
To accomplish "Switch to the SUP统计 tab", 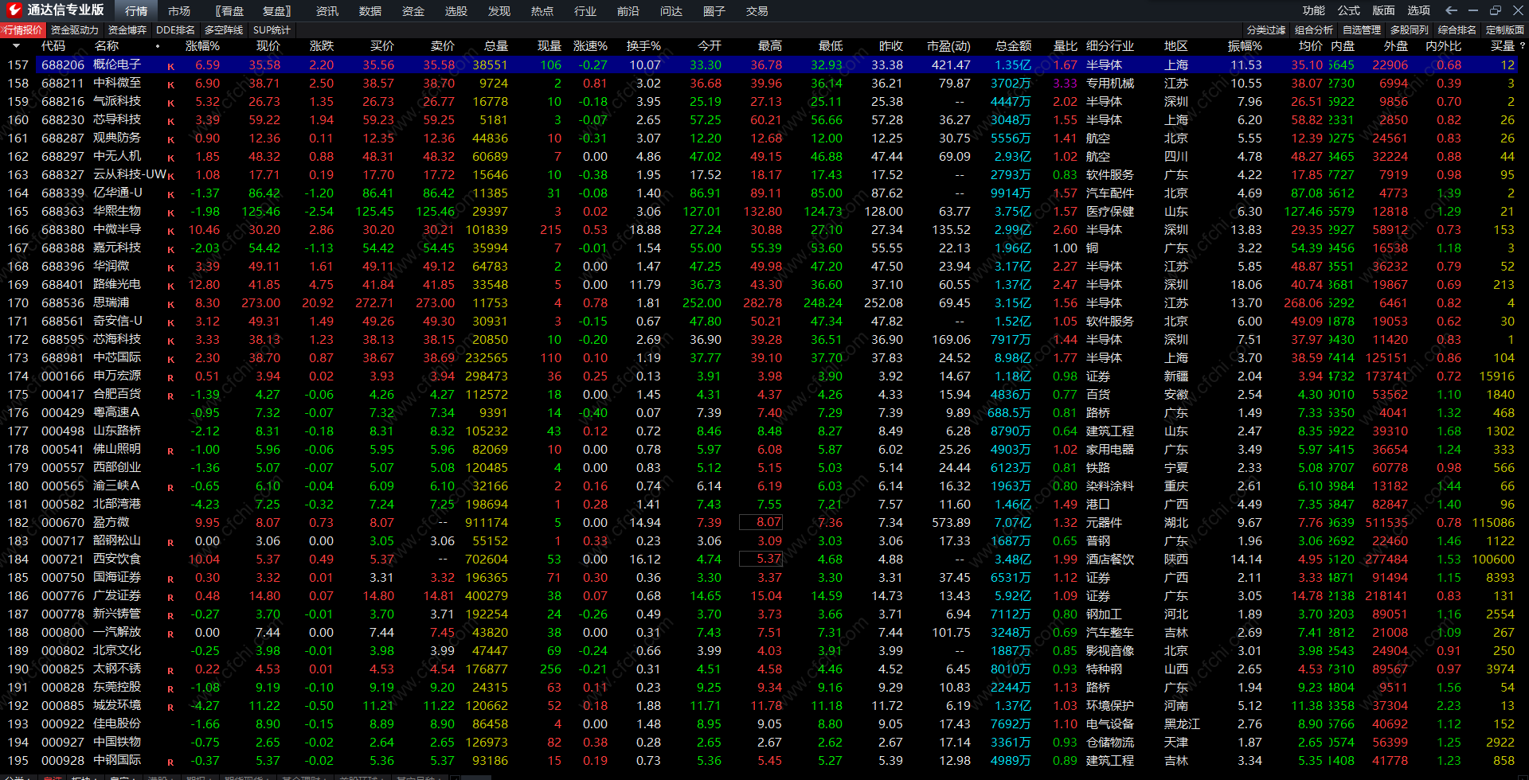I will coord(272,30).
